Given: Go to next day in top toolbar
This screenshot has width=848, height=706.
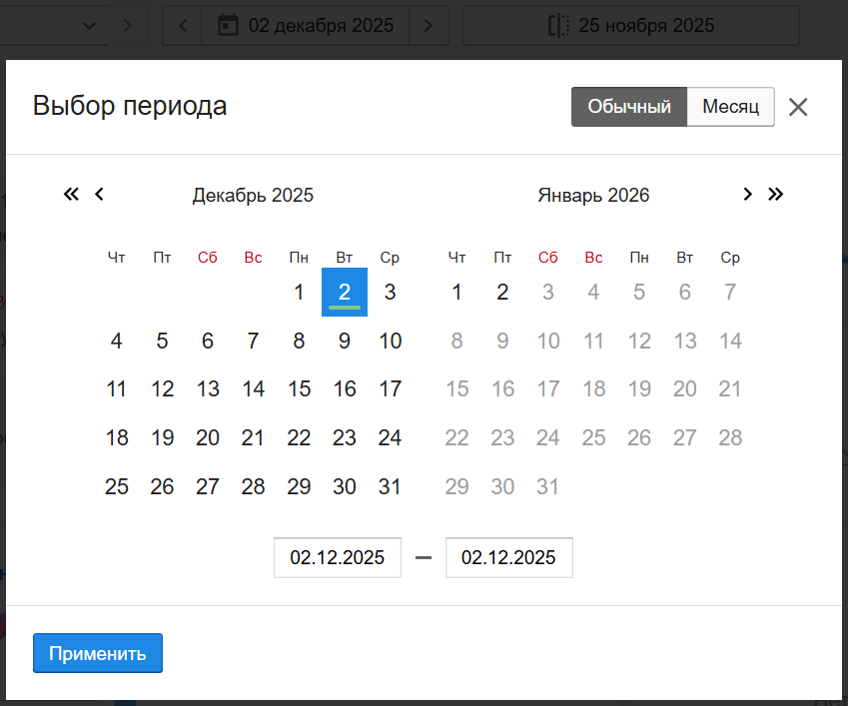Looking at the screenshot, I should tap(428, 25).
